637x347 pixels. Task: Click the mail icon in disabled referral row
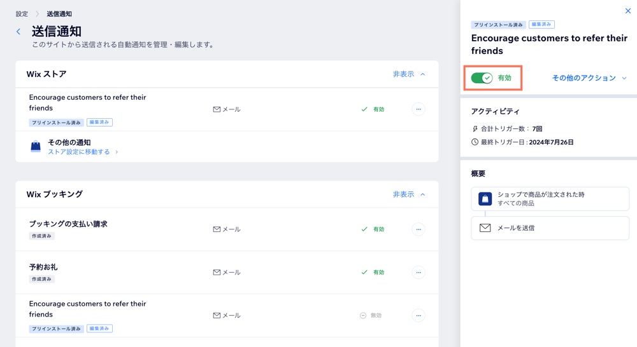pos(217,315)
